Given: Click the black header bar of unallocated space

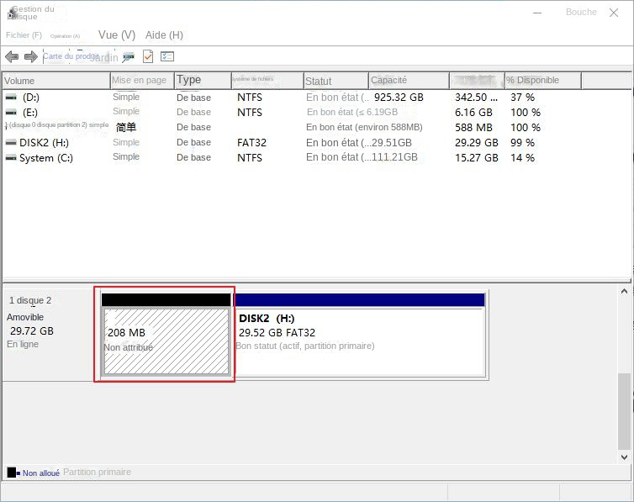Looking at the screenshot, I should click(166, 300).
